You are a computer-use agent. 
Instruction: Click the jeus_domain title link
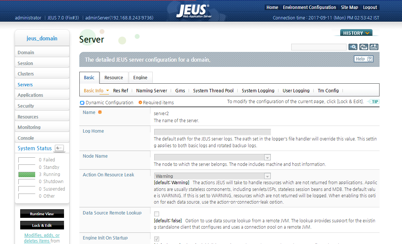pyautogui.click(x=42, y=38)
